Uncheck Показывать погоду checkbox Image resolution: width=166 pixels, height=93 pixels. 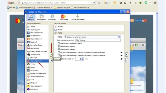tap(59, 46)
